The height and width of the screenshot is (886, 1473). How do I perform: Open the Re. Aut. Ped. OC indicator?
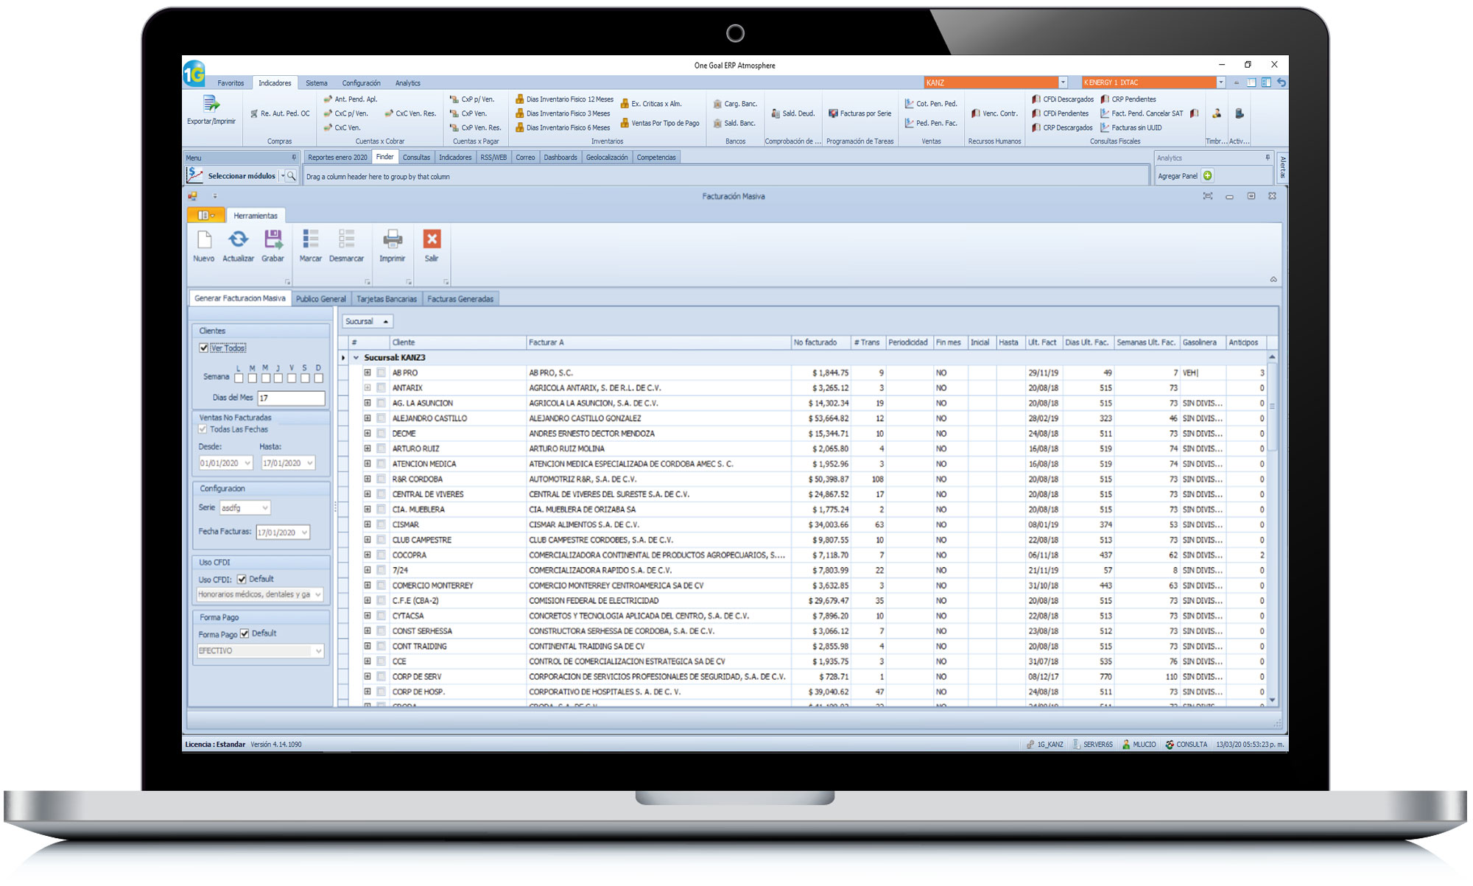click(x=280, y=113)
